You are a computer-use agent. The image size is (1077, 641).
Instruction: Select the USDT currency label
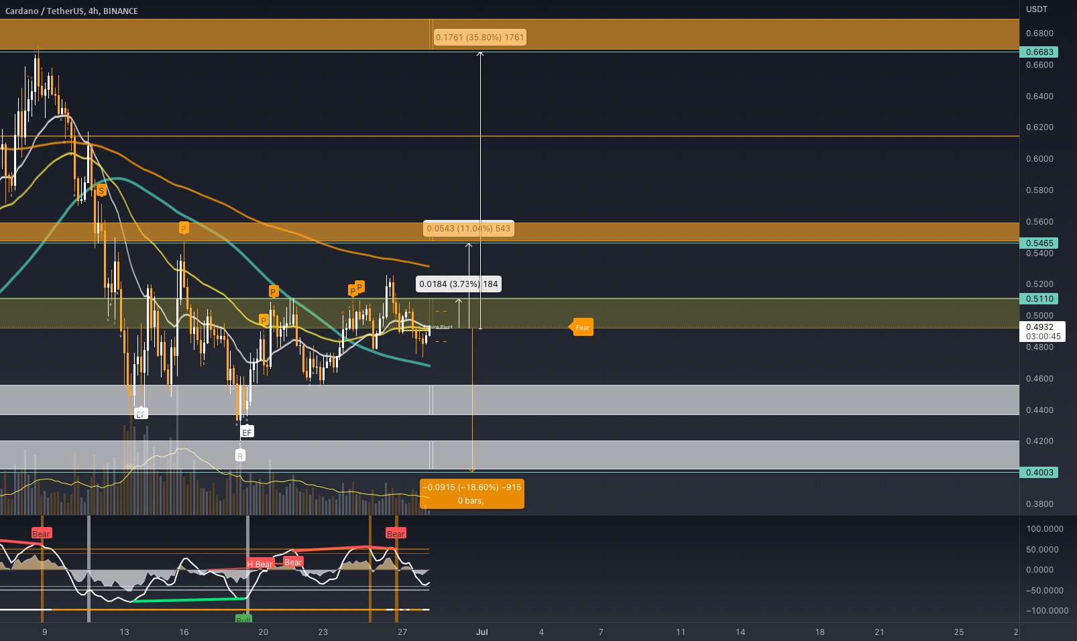click(x=1037, y=9)
